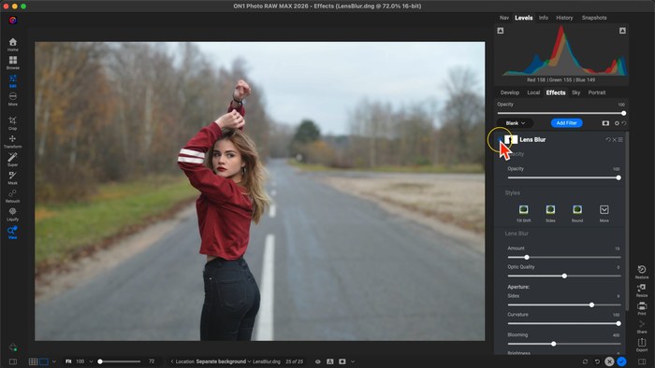
Task: Click the Fit zoom button
Action: pos(68,361)
